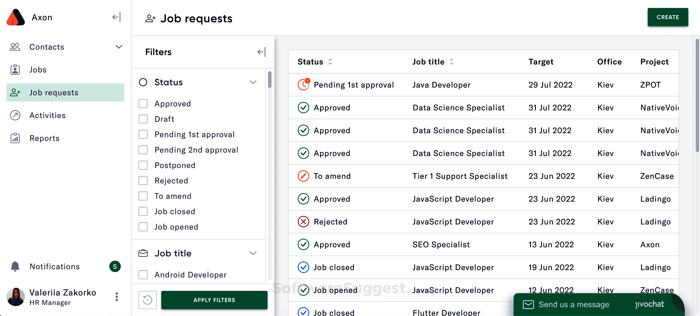Open Reports from the sidebar

[44, 138]
